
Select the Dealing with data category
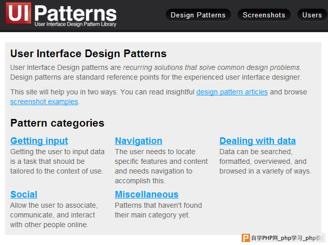click(x=258, y=141)
